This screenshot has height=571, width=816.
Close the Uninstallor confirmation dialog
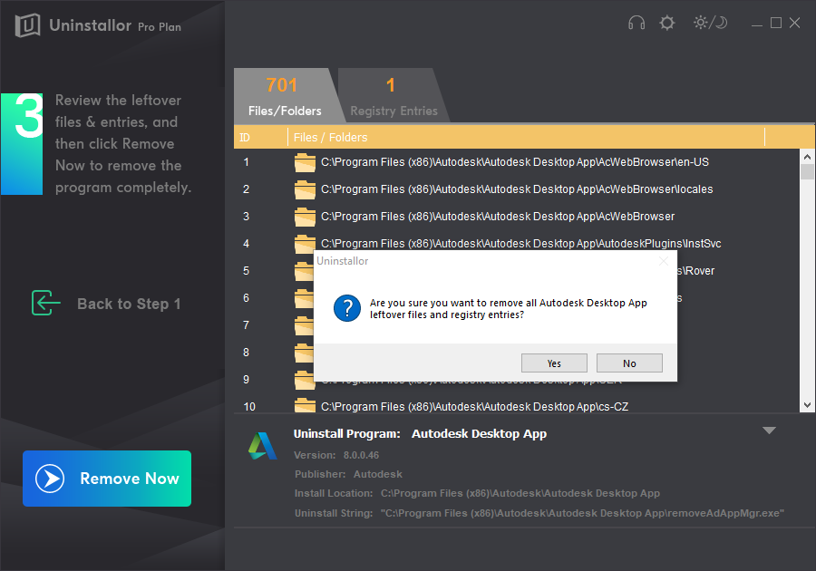(x=664, y=261)
